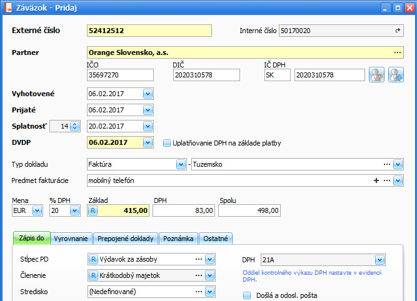Close the Záväzok - Pridaj window
This screenshot has width=417, height=301.
point(410,8)
